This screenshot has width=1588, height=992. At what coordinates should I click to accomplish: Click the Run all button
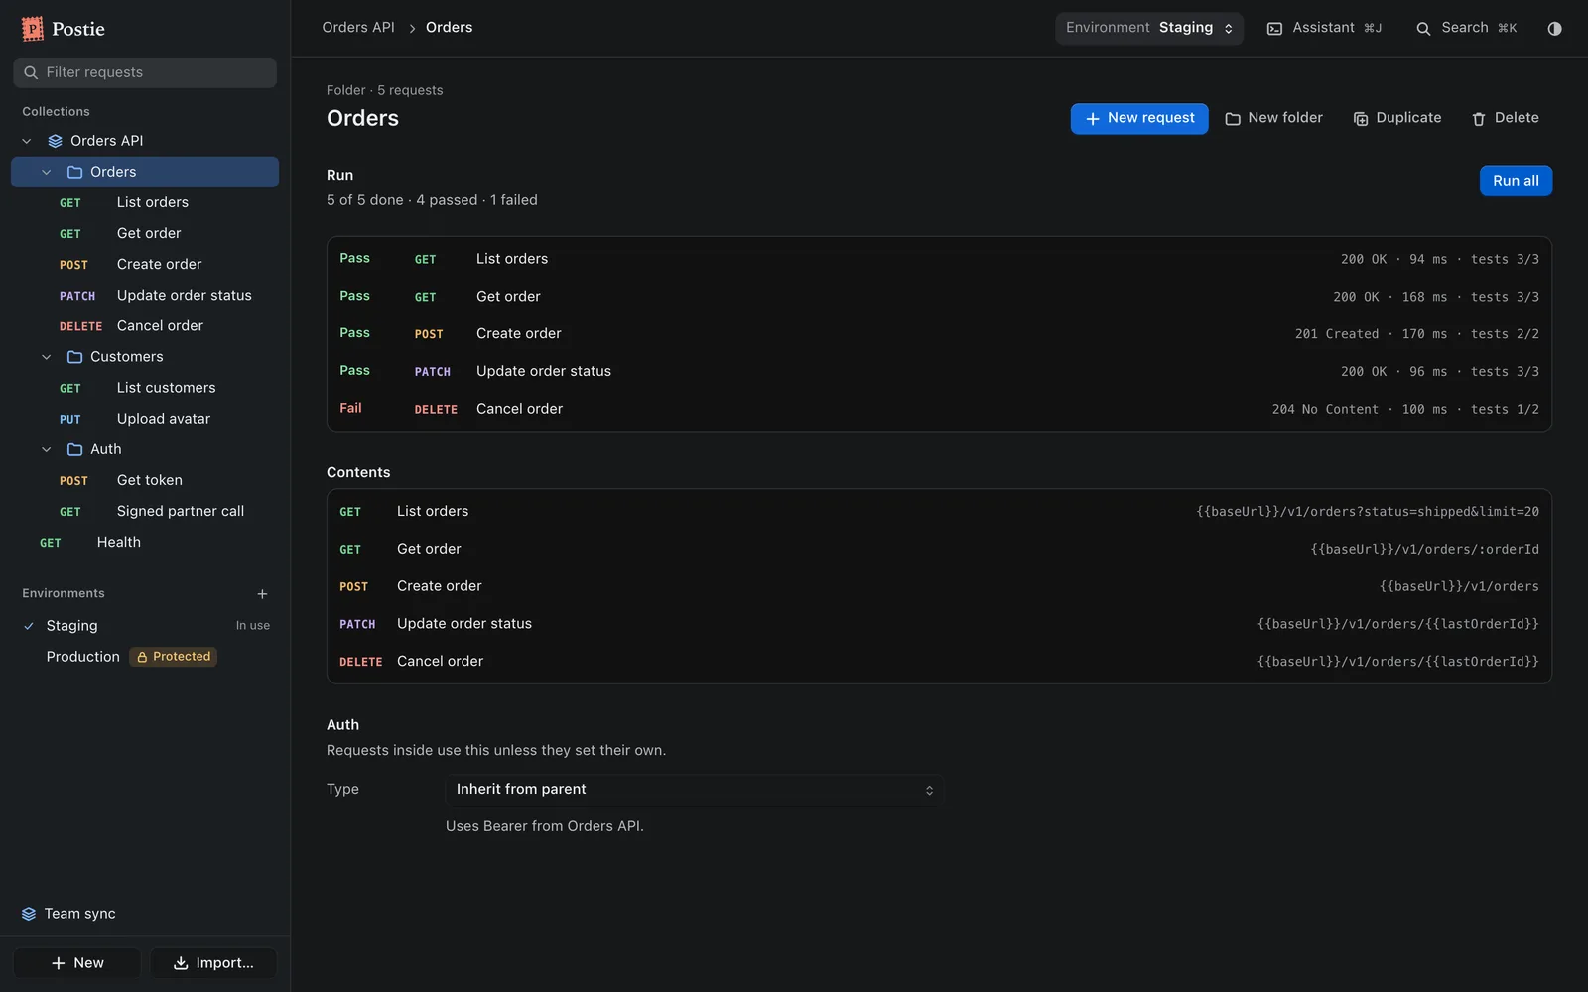[x=1516, y=181]
